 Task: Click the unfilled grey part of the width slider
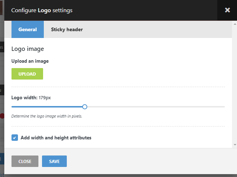point(154,107)
